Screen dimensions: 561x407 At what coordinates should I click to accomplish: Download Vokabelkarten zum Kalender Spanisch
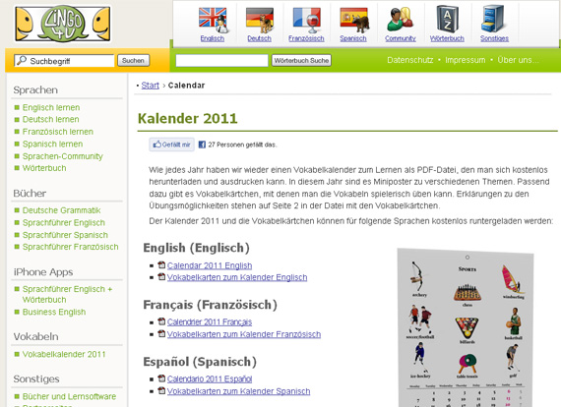(x=238, y=391)
